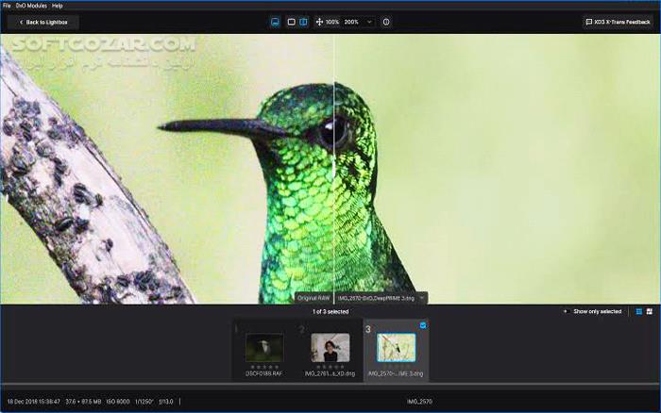The image size is (661, 413).
Task: Select the IMG_2570 hummingbird thumbnail
Action: click(x=396, y=348)
